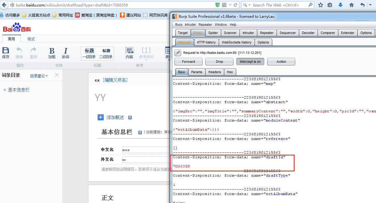Click the help question mark beside 添加概述
Viewport: 376px width, 203px height.
(x=130, y=118)
